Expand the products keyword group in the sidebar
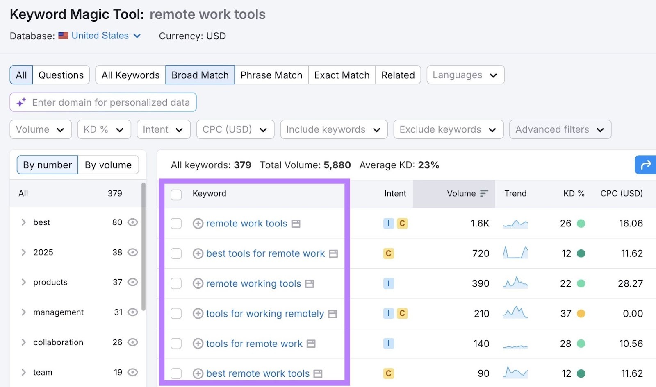The width and height of the screenshot is (656, 387). pos(23,282)
